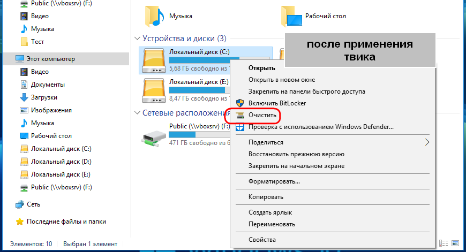
Task: Open Загрузки in the navigation pane
Action: click(x=44, y=97)
